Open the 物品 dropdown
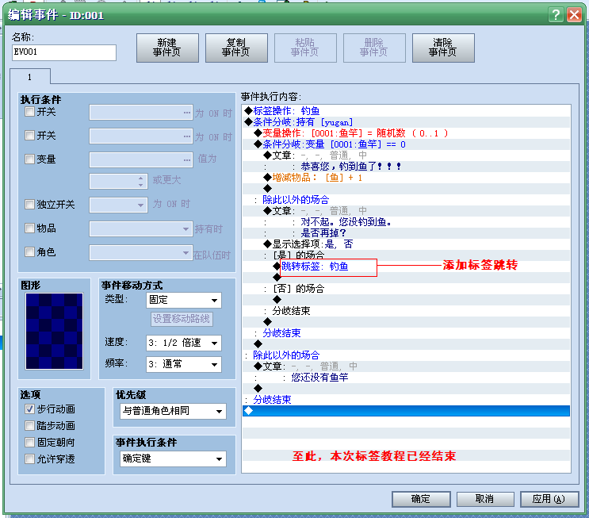 [x=141, y=229]
